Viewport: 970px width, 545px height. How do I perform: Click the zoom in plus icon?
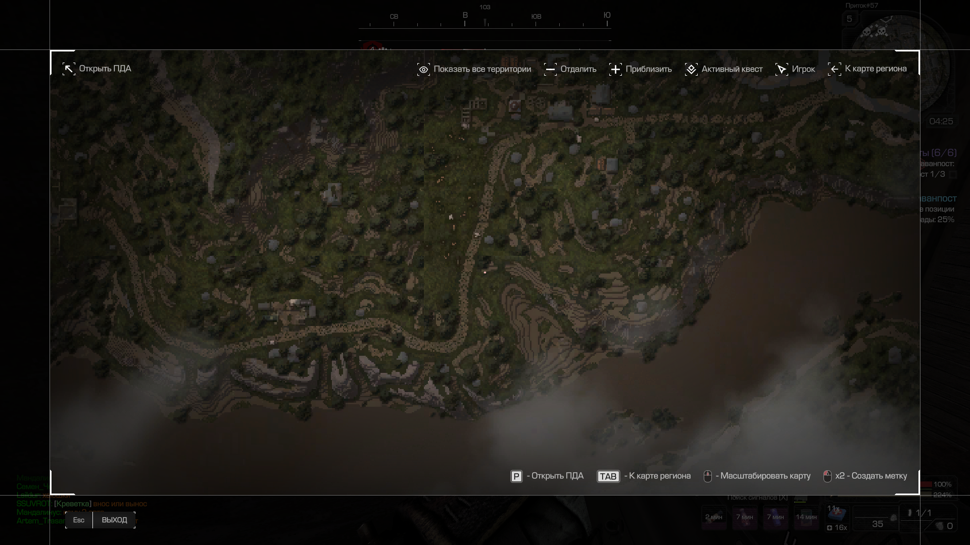point(615,69)
